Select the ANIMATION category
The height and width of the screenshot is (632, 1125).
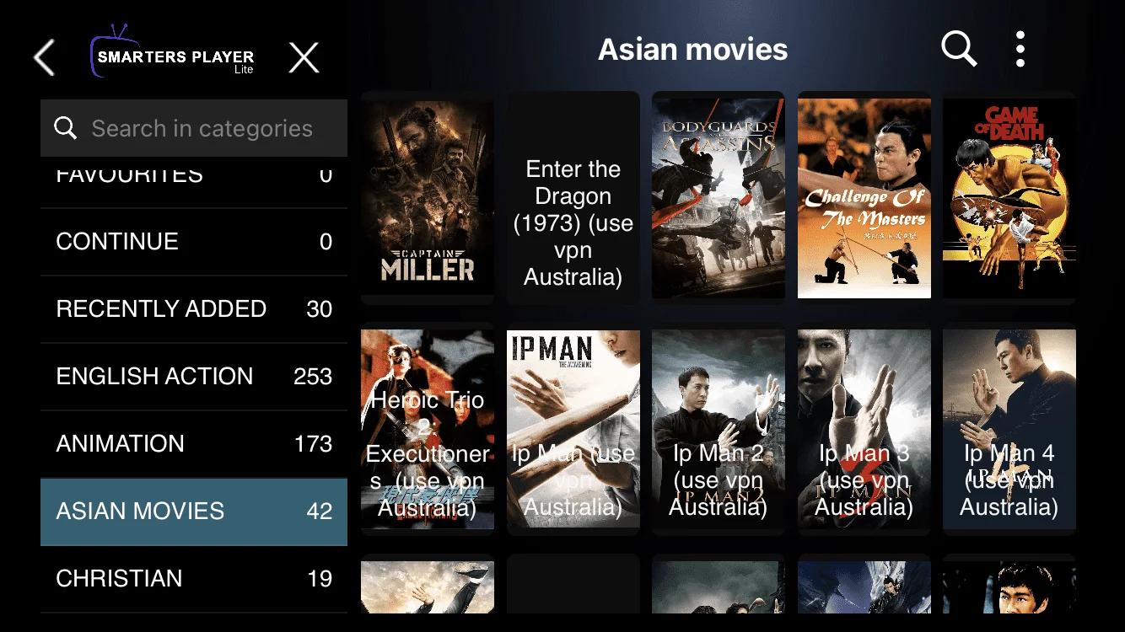(194, 444)
